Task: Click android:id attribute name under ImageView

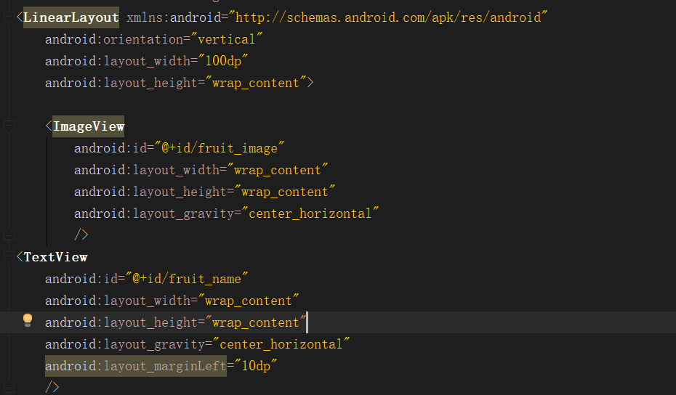Action: [x=110, y=148]
